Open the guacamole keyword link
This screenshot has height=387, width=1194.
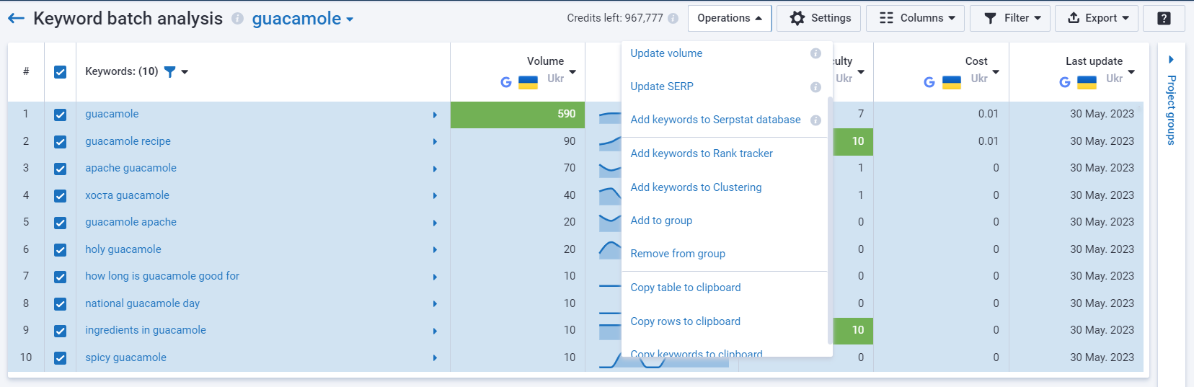[x=112, y=114]
